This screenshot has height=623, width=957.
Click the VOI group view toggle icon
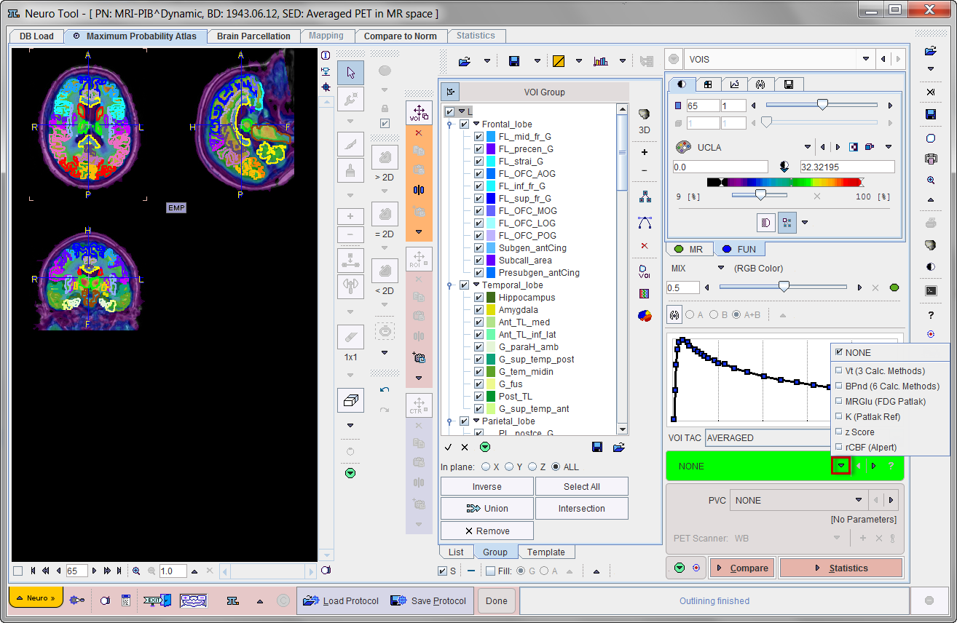pos(449,92)
